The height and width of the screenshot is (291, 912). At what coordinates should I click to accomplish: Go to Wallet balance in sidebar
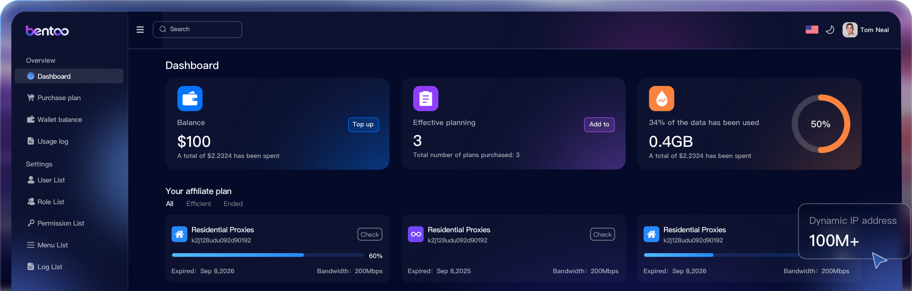click(59, 120)
